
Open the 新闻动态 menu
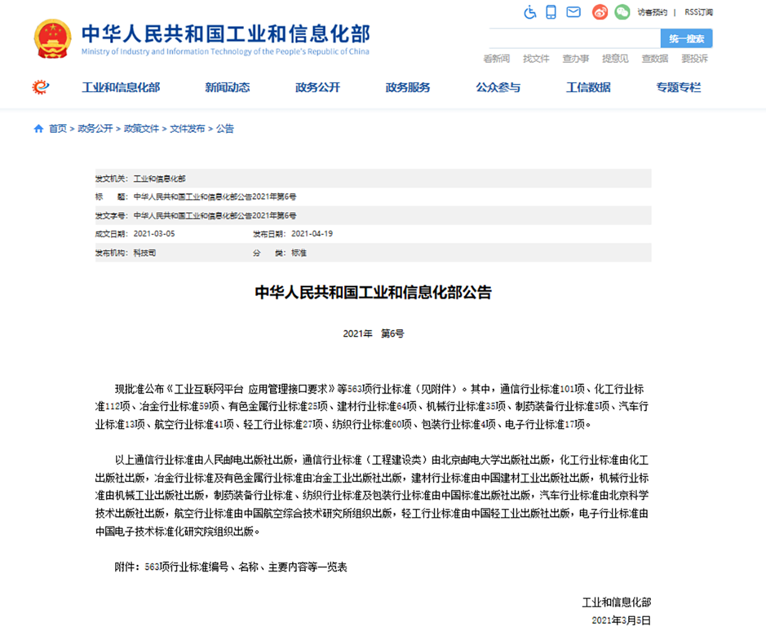coord(228,87)
